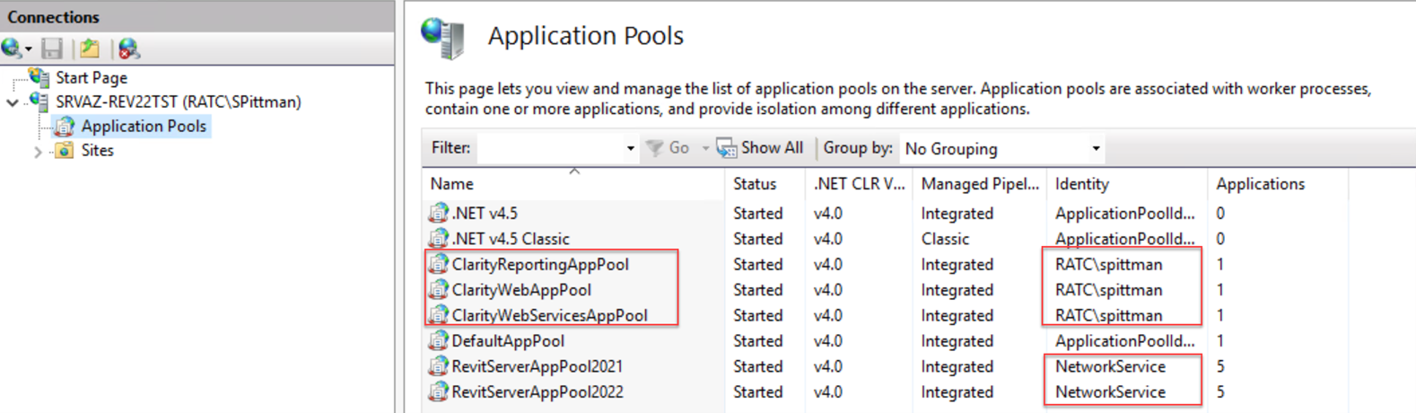Click the Create New Connection globe icon
This screenshot has height=413, width=1416.
coord(13,48)
